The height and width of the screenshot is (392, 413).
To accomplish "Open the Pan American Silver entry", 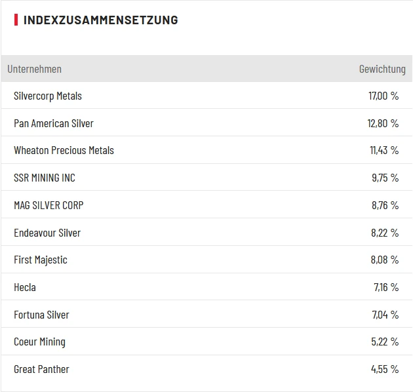I will pos(54,123).
